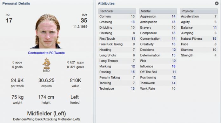Image resolution: width=221 pixels, height=123 pixels.
Task: Click the squad number 17
Action: click(x=9, y=21)
